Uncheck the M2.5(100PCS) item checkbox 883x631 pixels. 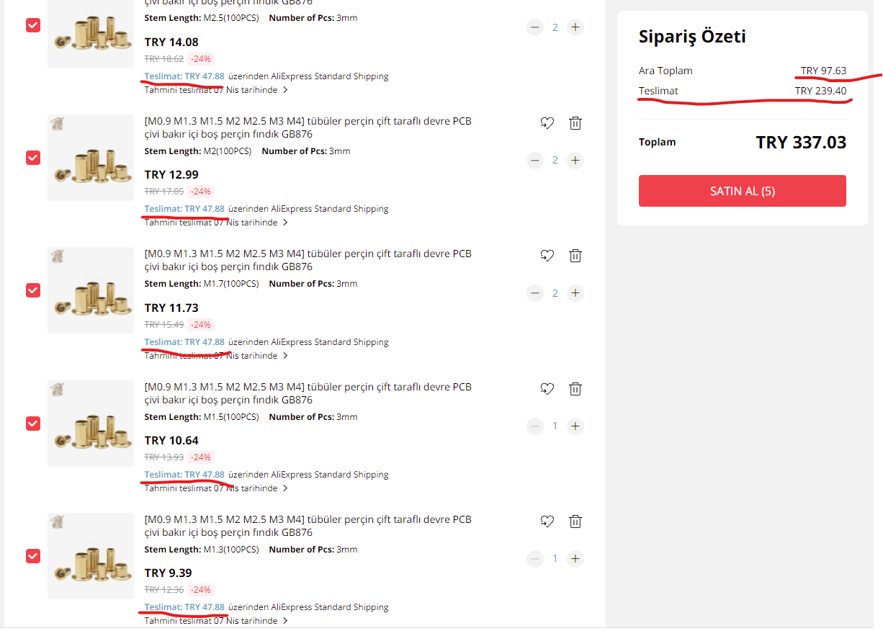[x=33, y=25]
